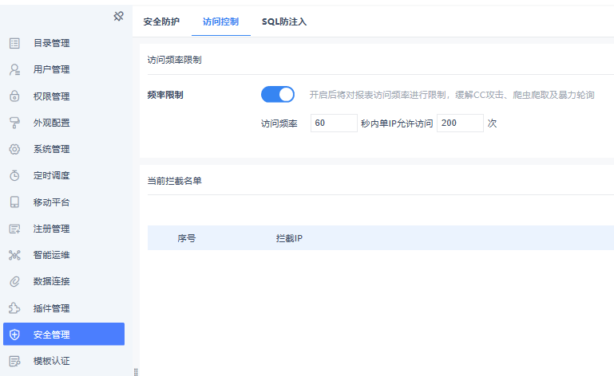The image size is (614, 376).
Task: Click the 外观配置 paint roller icon
Action: pyautogui.click(x=14, y=123)
